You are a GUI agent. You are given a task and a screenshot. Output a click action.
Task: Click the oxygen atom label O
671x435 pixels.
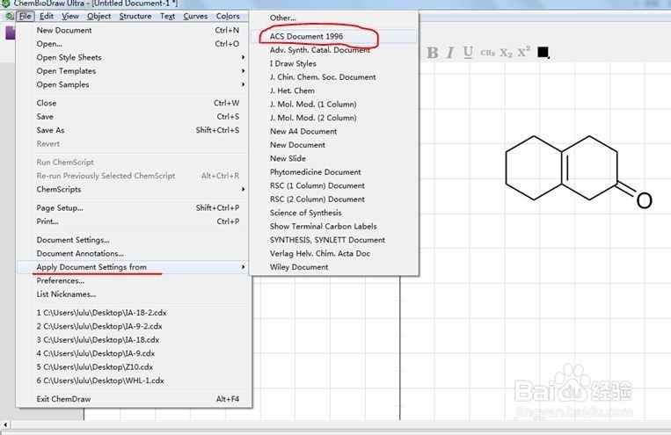pos(644,200)
